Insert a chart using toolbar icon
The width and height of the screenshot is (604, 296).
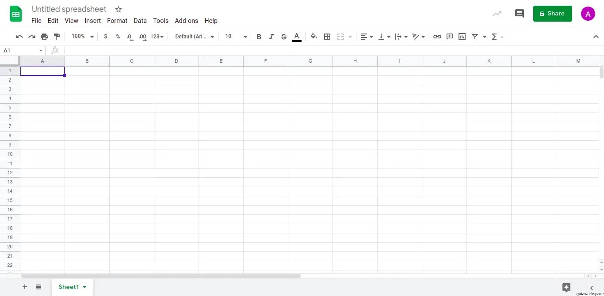coord(462,37)
